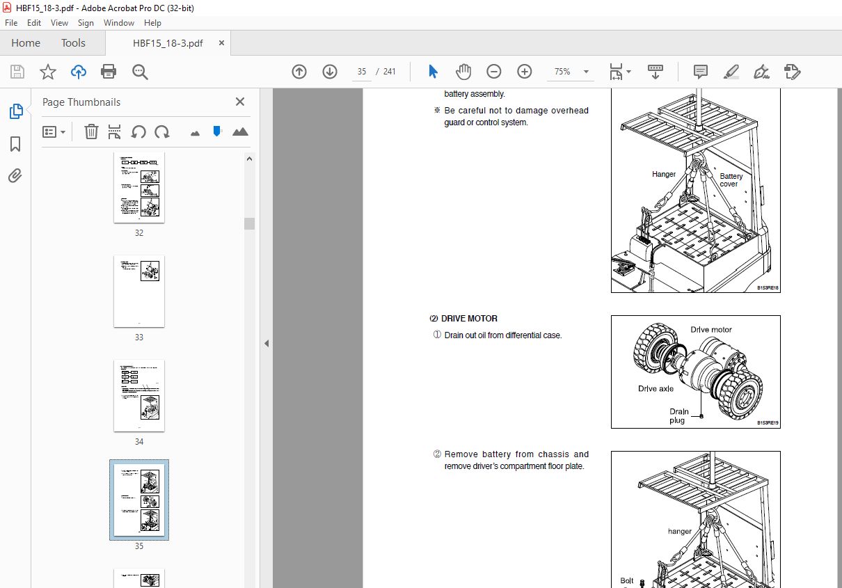842x588 pixels.
Task: Select the HBF15_18-3.pdf document tab
Action: [168, 43]
